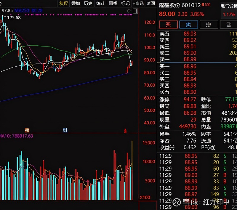
Task: Click the diamond icon above the chart
Action: point(129,11)
